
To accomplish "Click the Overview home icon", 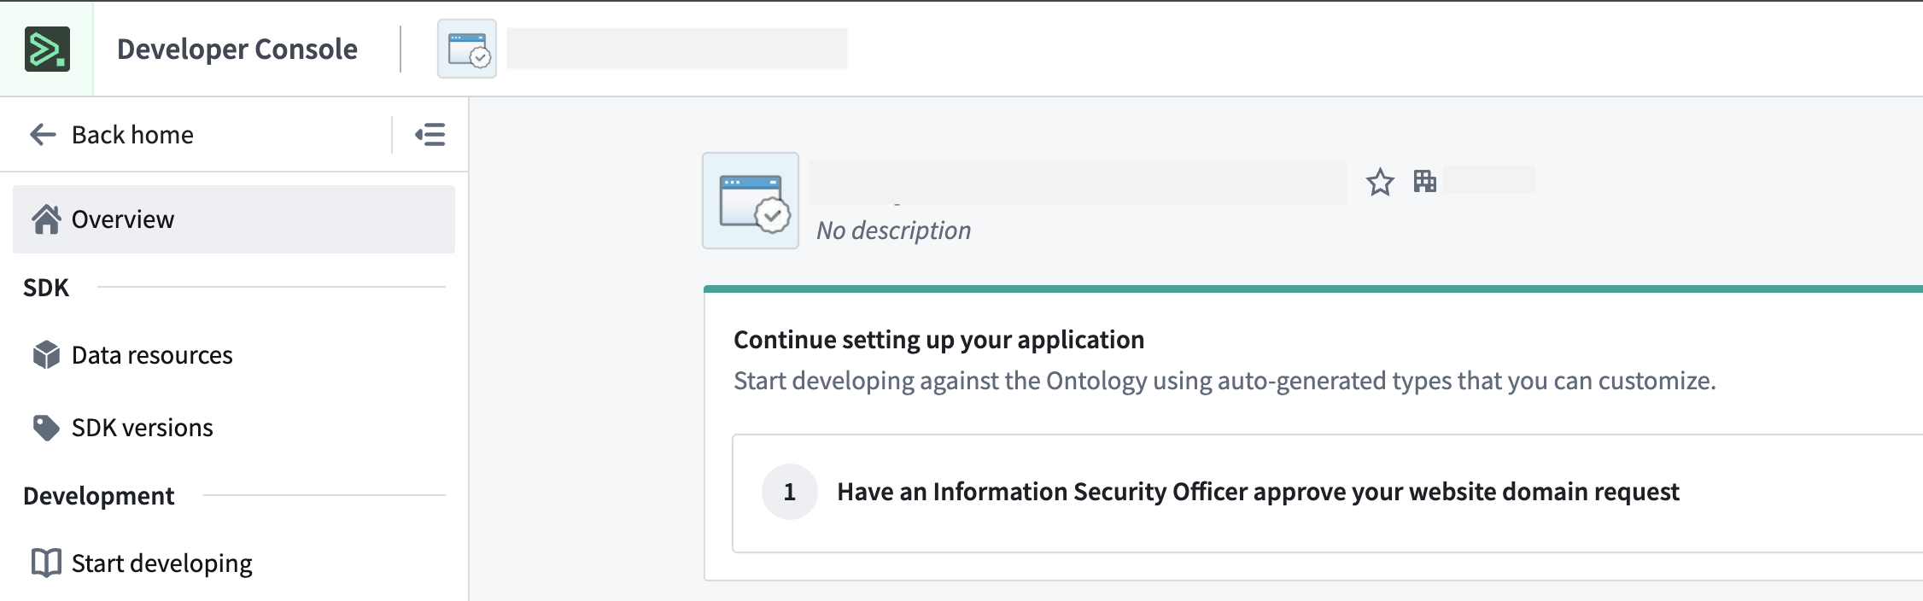I will (46, 219).
